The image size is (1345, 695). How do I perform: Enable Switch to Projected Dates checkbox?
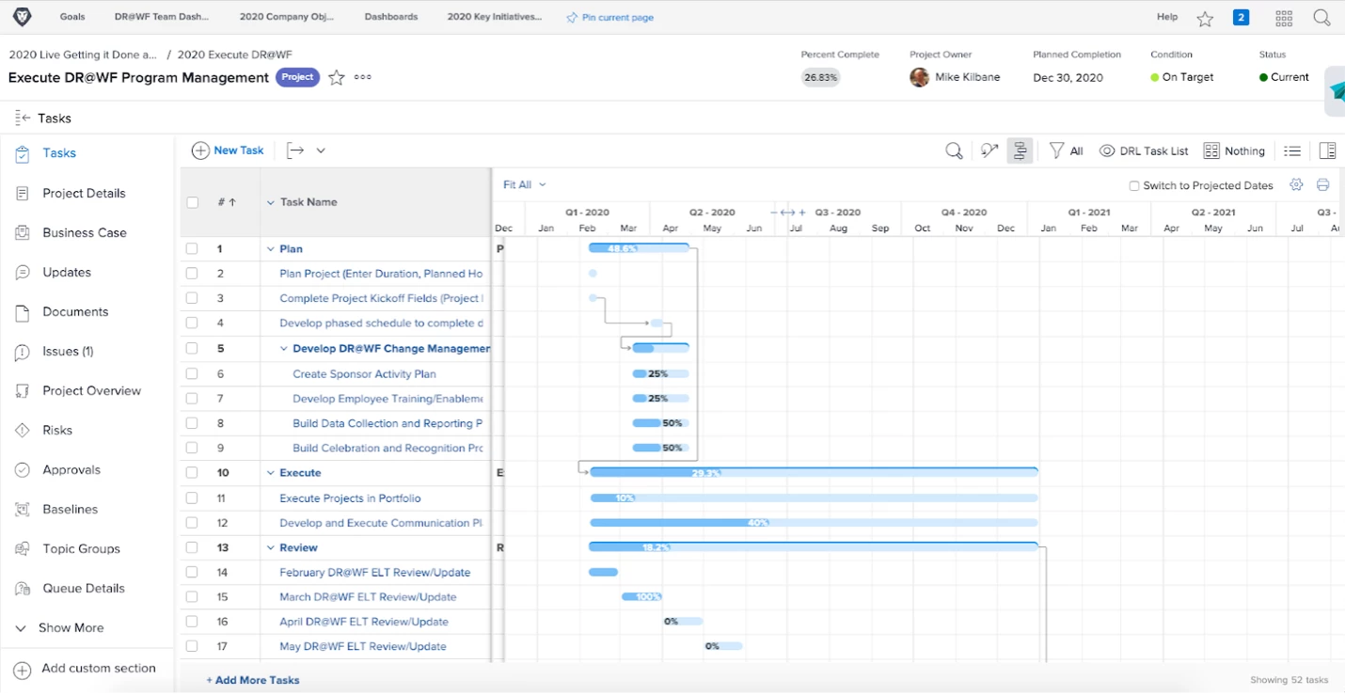click(x=1134, y=186)
